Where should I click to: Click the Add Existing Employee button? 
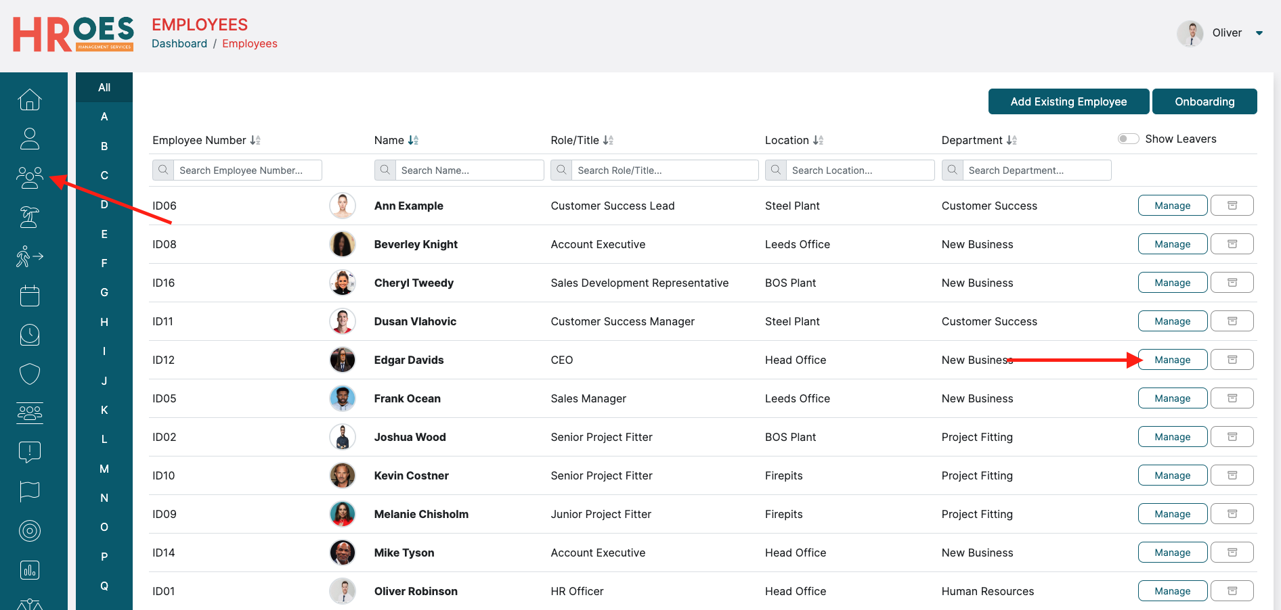pyautogui.click(x=1068, y=101)
